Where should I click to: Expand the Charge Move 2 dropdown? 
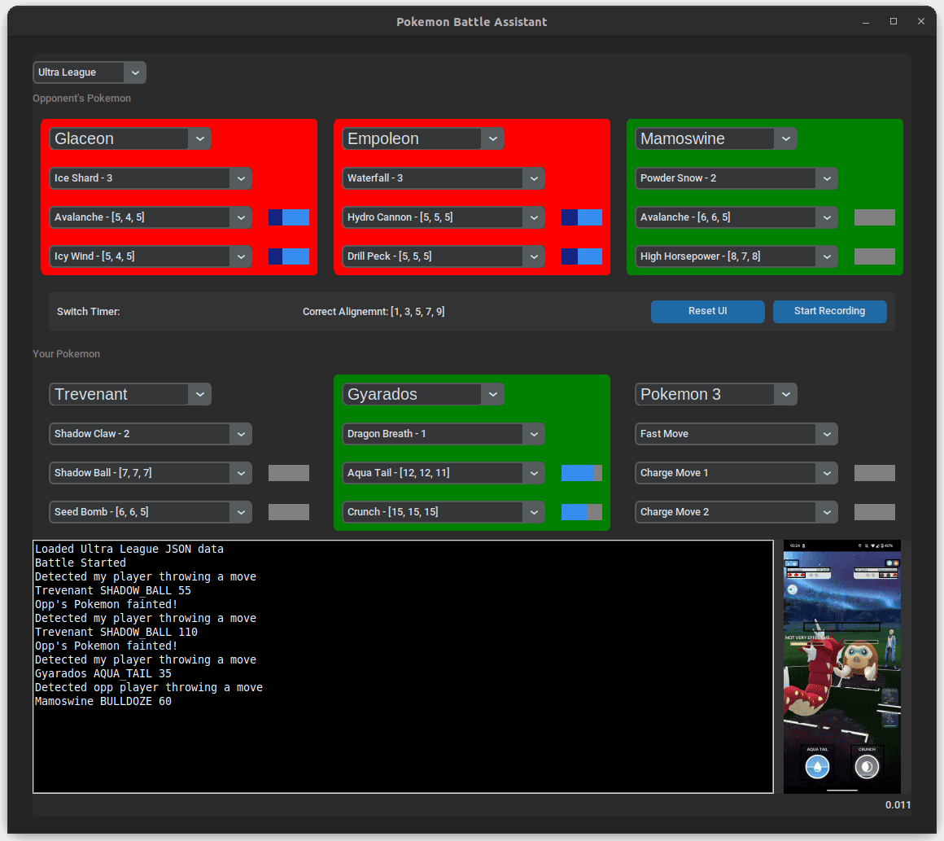[x=736, y=512]
